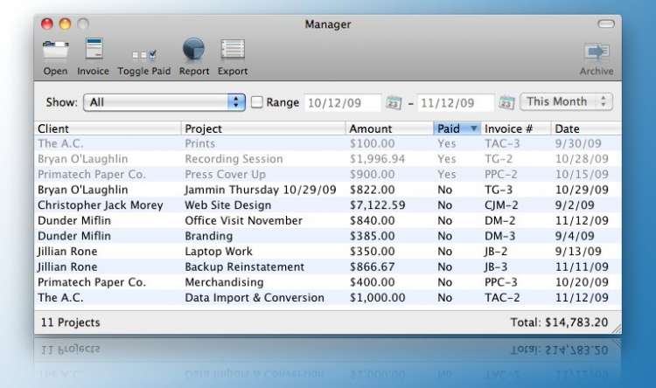Click the date cell 9/13/09
The image size is (656, 388).
click(578, 252)
